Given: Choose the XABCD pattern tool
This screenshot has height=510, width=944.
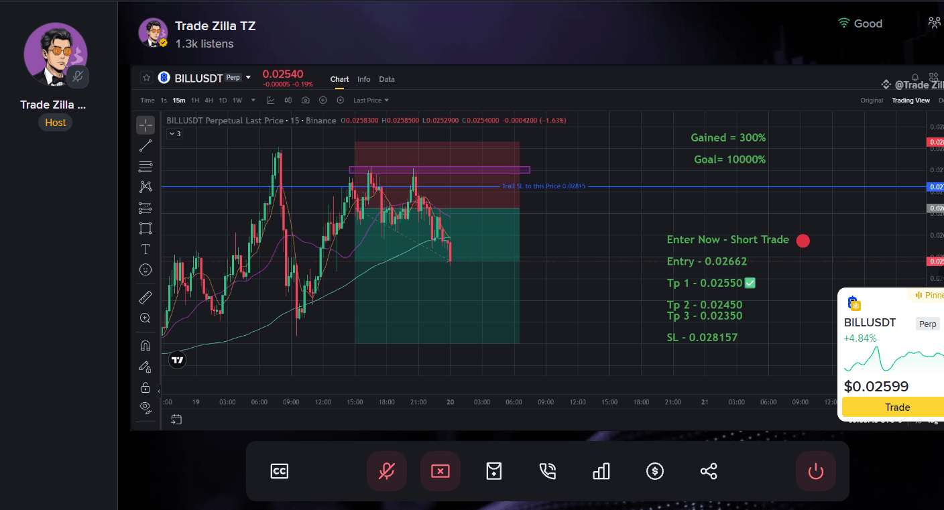Looking at the screenshot, I should click(x=145, y=187).
